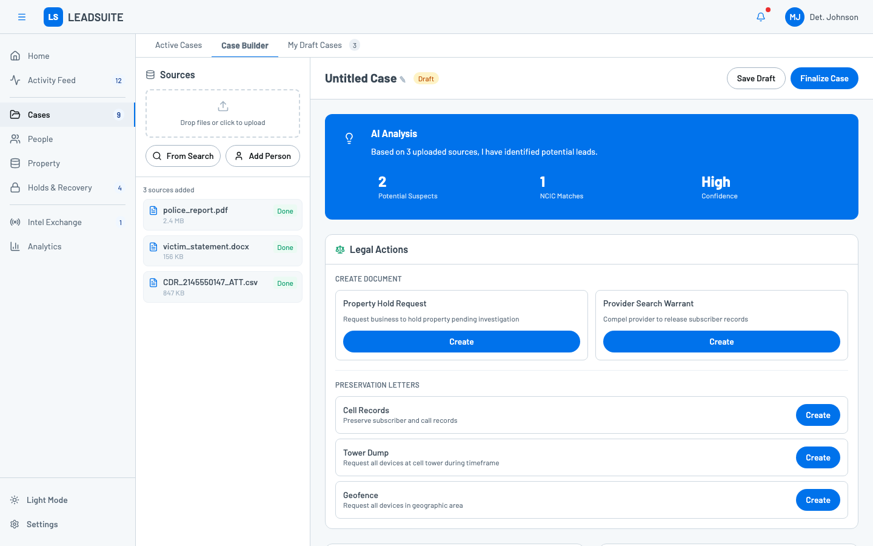Click the Add Person button

pos(263,156)
